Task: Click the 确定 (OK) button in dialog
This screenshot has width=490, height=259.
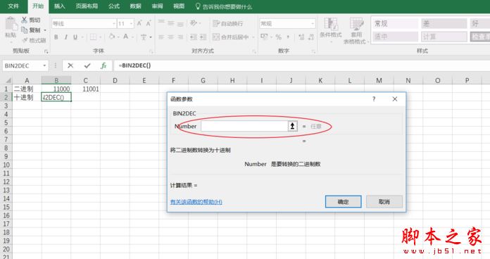Action: pos(343,202)
